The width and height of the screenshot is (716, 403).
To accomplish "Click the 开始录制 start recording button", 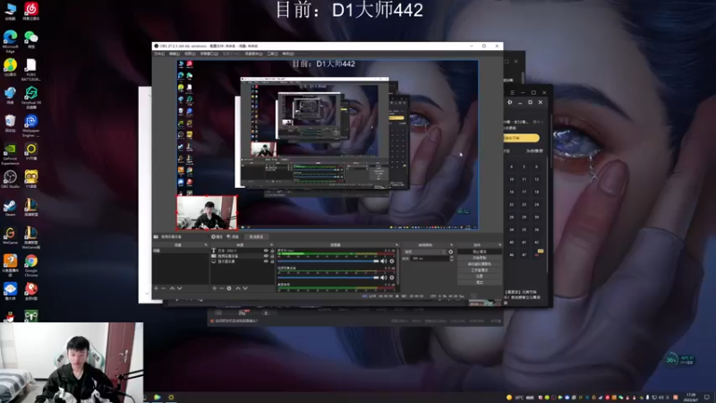I will click(480, 258).
